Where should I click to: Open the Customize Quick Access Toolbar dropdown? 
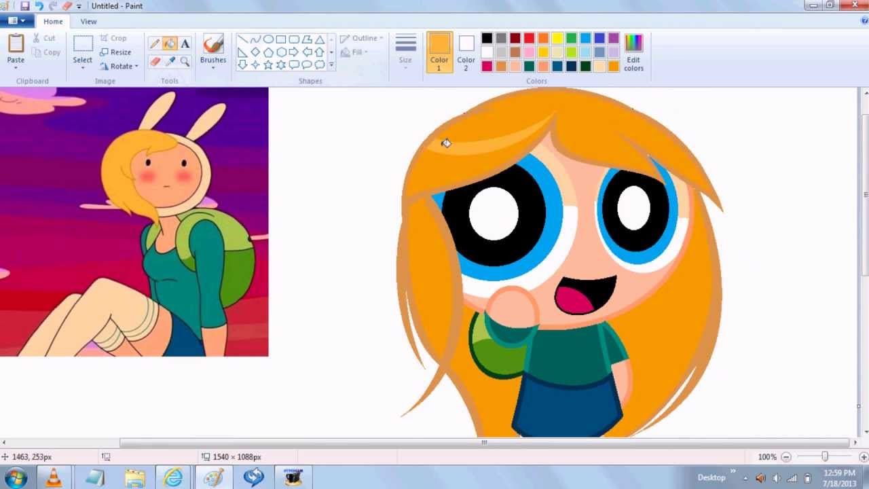[x=79, y=6]
